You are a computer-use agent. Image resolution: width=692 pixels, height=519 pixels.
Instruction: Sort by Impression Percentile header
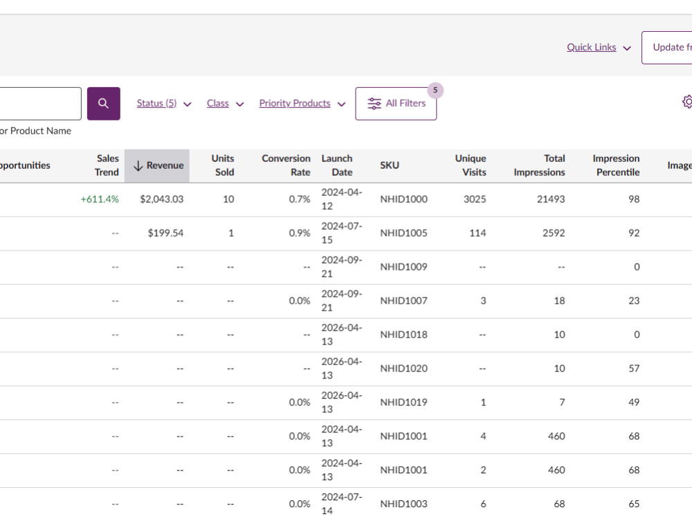(616, 165)
